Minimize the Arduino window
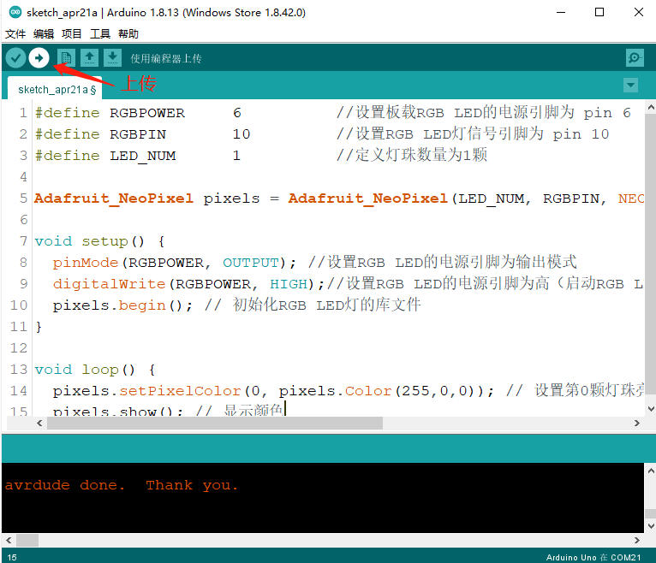Screen dimensions: 656x563 (561, 12)
